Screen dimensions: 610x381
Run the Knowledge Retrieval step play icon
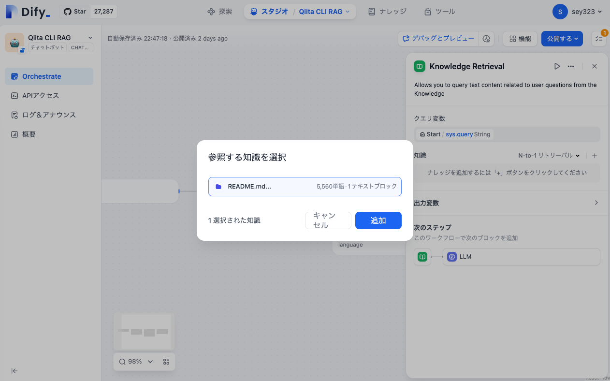pos(557,66)
